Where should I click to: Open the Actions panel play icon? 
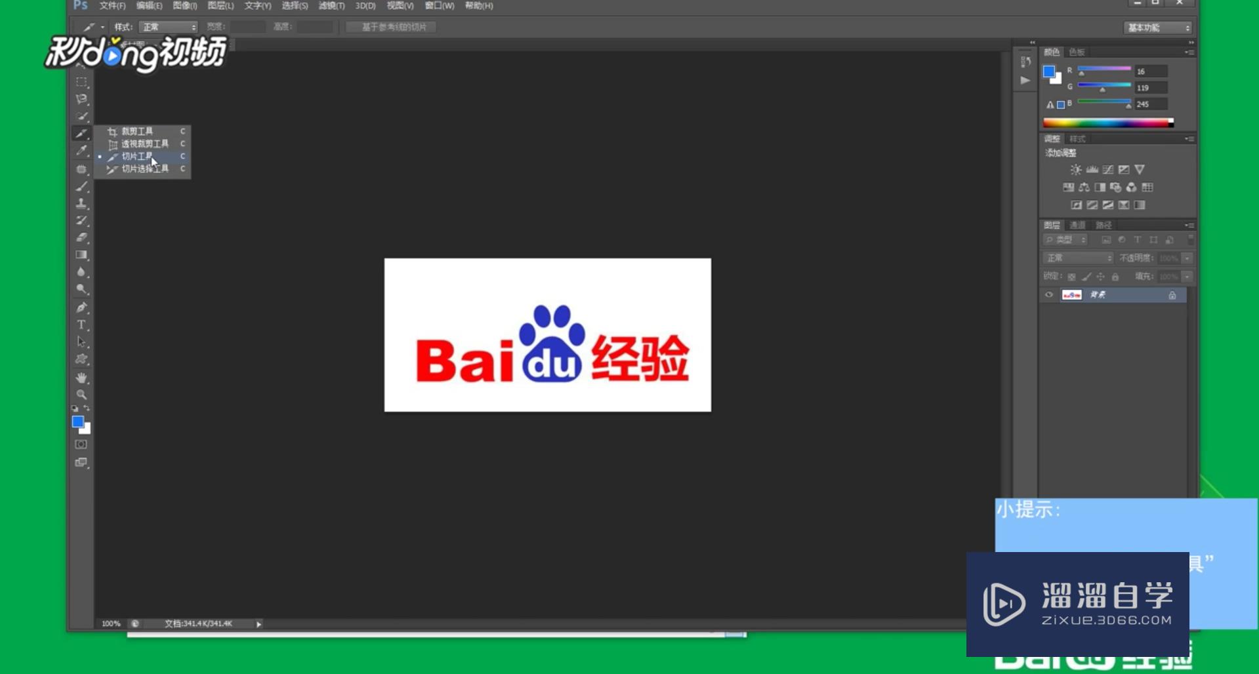coord(1025,80)
